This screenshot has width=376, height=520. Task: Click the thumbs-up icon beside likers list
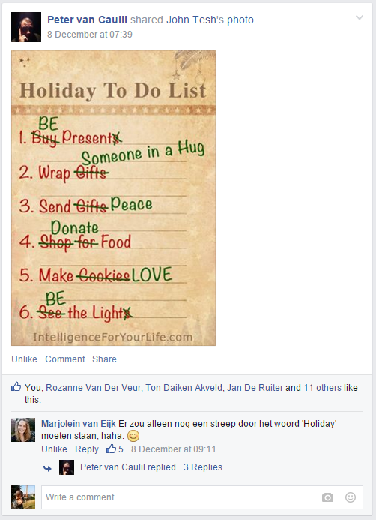[16, 386]
